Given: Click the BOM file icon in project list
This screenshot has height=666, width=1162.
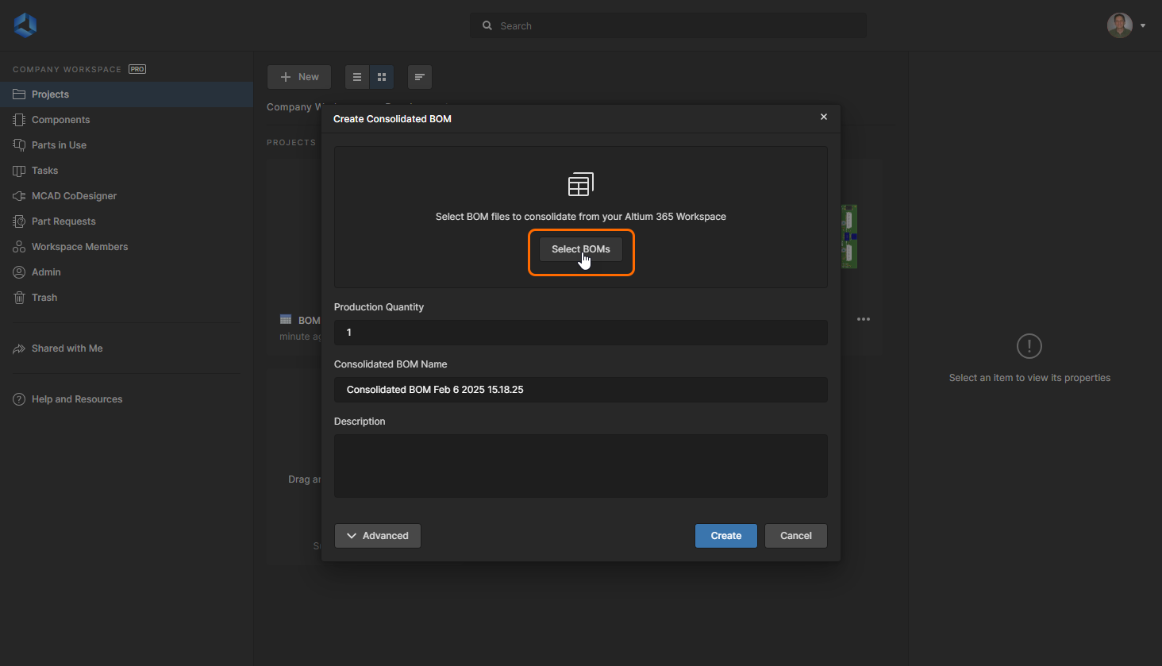Looking at the screenshot, I should coord(286,320).
